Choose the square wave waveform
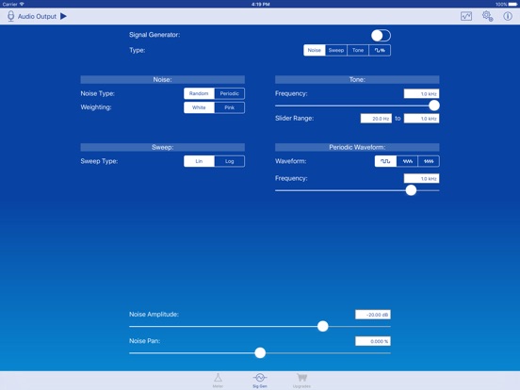The height and width of the screenshot is (390, 520). (x=385, y=161)
